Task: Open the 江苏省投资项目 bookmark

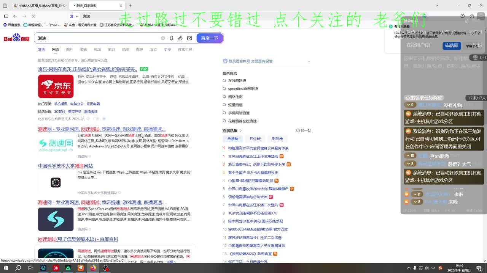Action: coord(117,25)
